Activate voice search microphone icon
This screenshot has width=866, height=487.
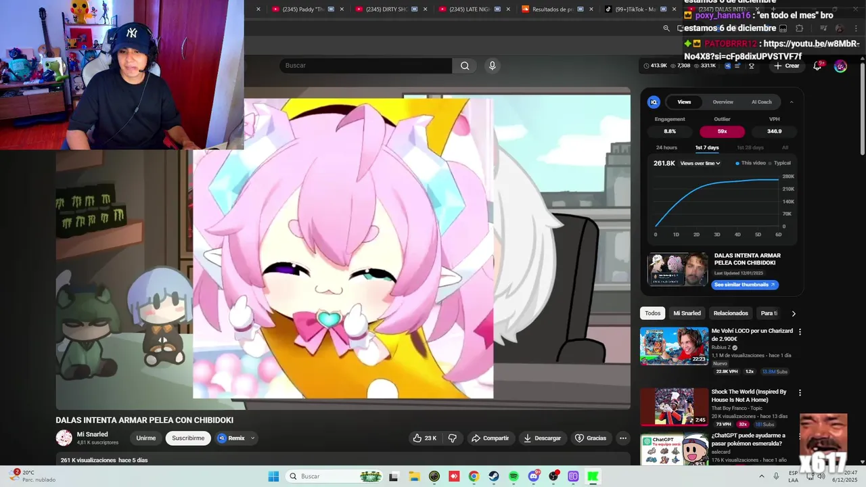pos(492,66)
